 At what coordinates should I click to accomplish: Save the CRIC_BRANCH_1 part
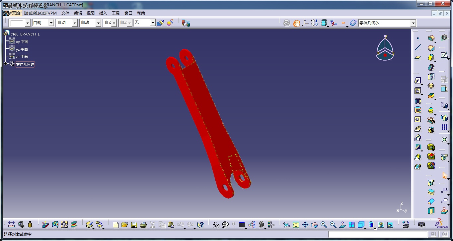pyautogui.click(x=134, y=225)
